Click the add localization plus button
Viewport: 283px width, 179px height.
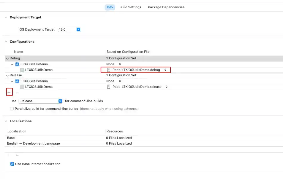(x=9, y=155)
